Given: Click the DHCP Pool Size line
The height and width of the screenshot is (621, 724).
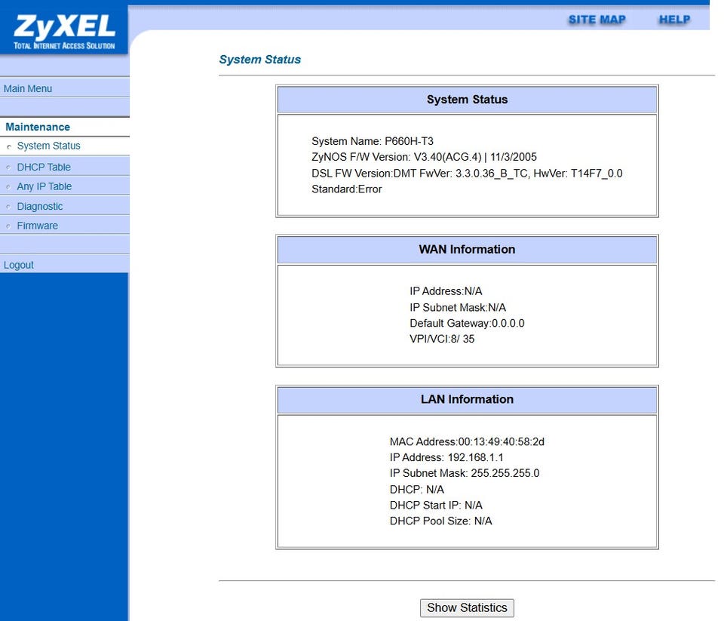Looking at the screenshot, I should click(441, 521).
